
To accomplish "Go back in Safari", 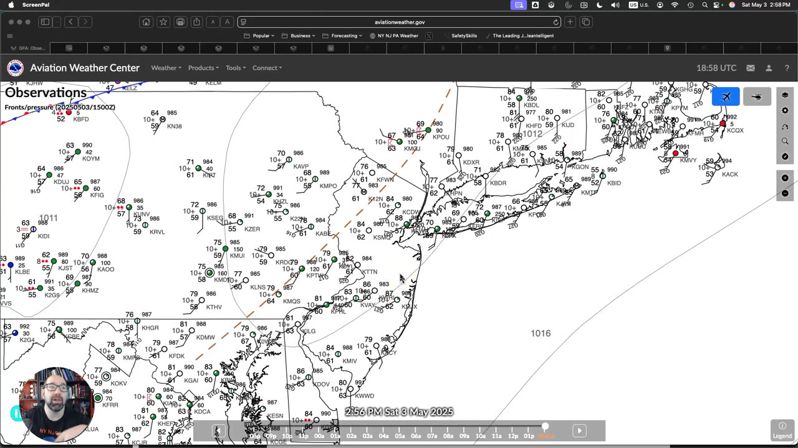I will click(x=70, y=22).
